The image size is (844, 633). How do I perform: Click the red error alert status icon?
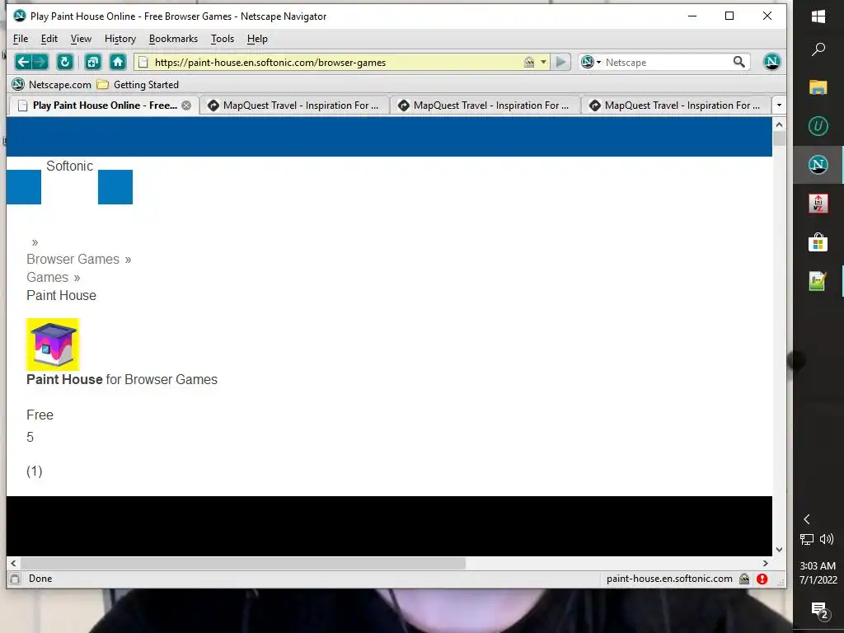click(x=762, y=579)
